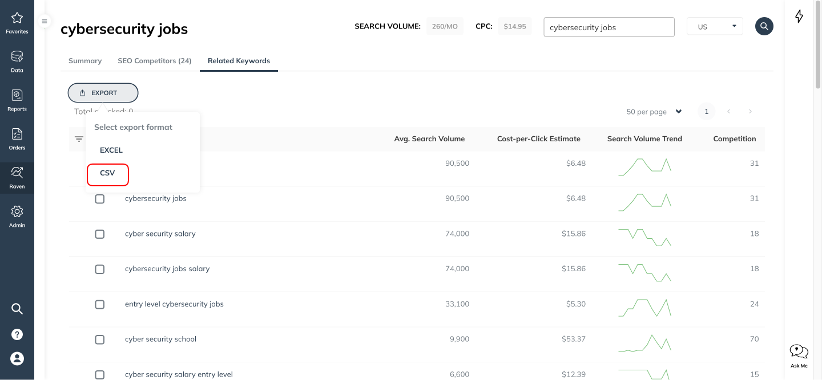Open the US country dropdown
This screenshot has width=822, height=380.
715,26
